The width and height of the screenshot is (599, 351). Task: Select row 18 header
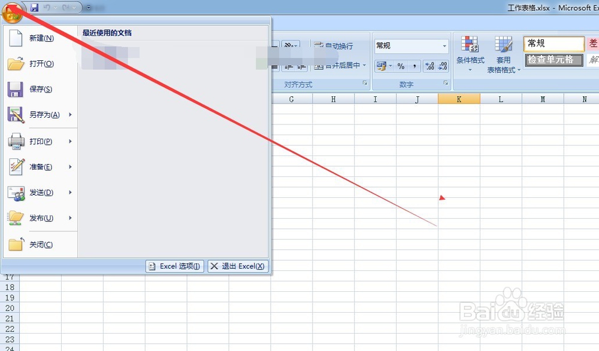(10, 287)
